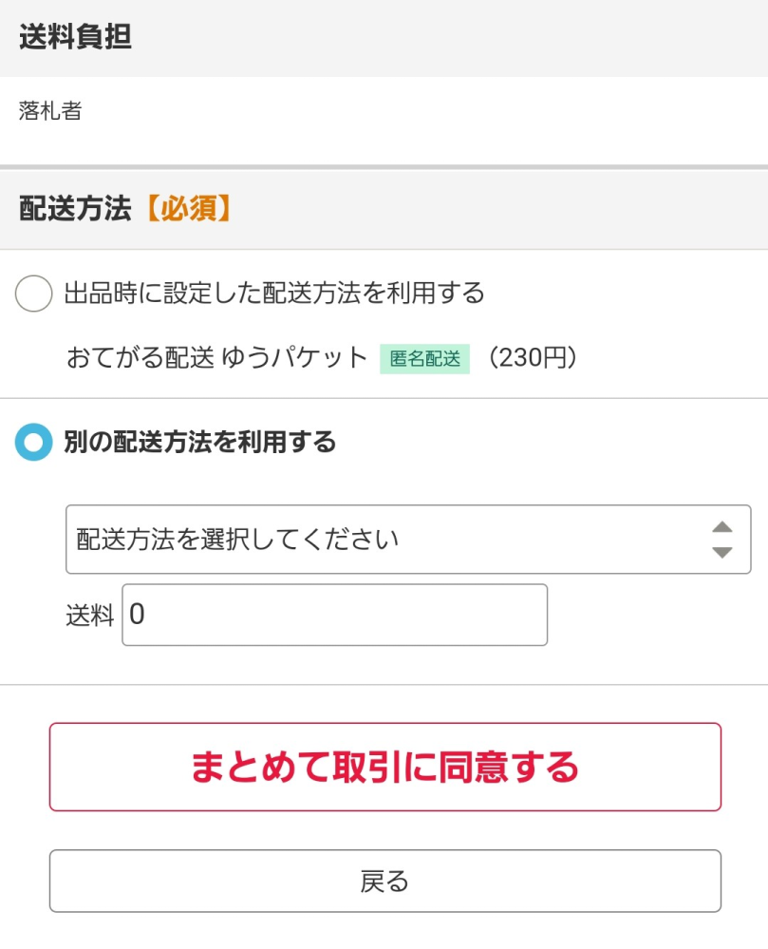The image size is (768, 949).
Task: Select radio for 出品時に設定した配送方法を利用する
Action: tap(33, 294)
